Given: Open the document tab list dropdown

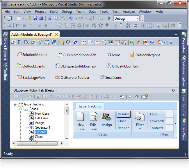Looking at the screenshot, I should tap(176, 34).
